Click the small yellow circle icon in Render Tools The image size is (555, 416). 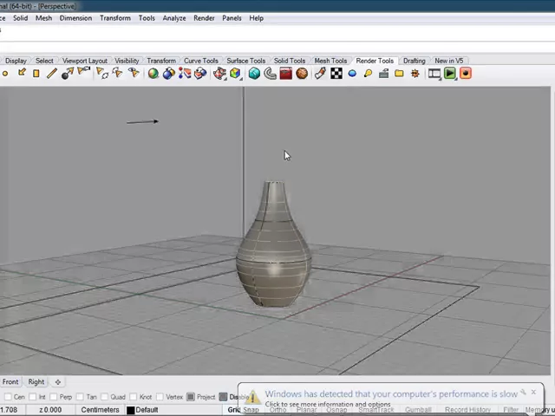(x=5, y=74)
